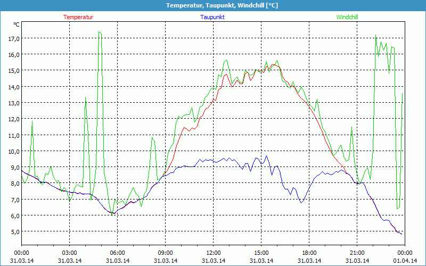Click the red Temperatur legend label
This screenshot has width=426, height=266.
(x=78, y=17)
